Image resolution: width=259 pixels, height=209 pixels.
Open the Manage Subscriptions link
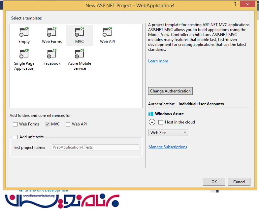pos(168,147)
